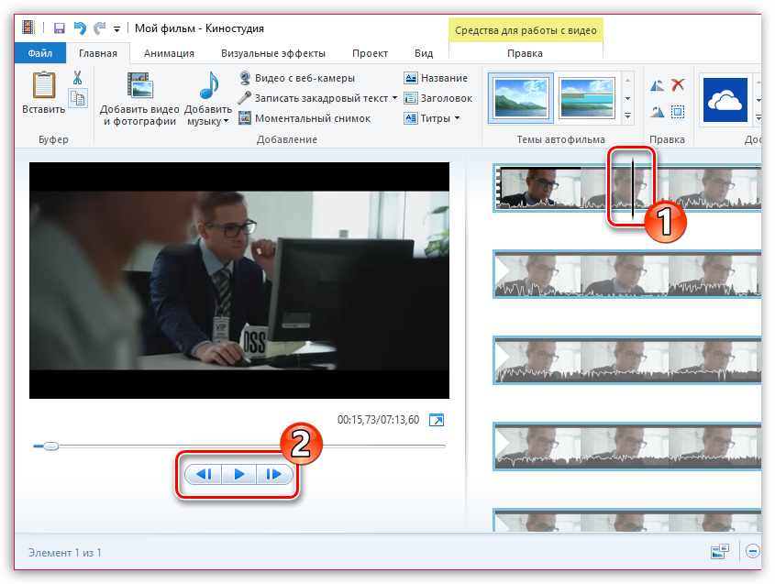Add Титры credits
This screenshot has height=584, width=775.
[427, 118]
